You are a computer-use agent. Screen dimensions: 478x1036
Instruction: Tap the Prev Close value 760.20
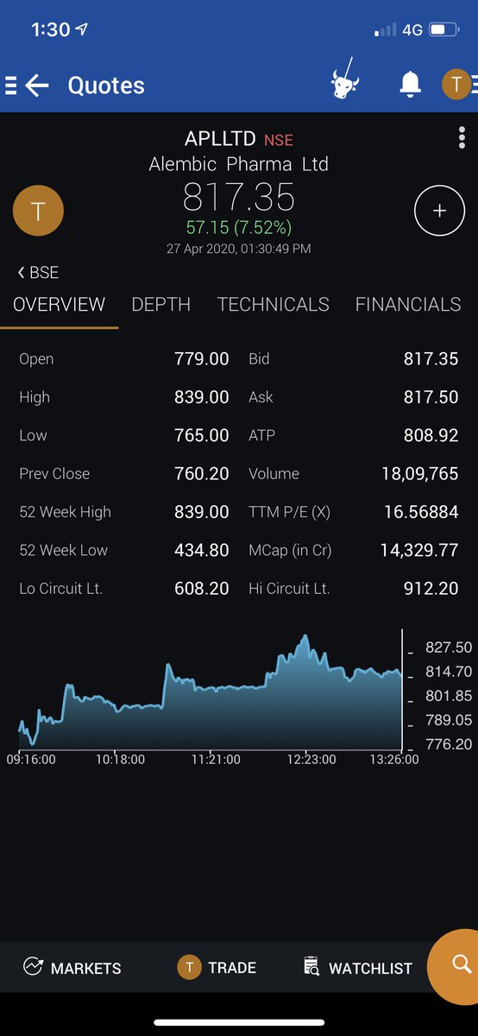[202, 473]
